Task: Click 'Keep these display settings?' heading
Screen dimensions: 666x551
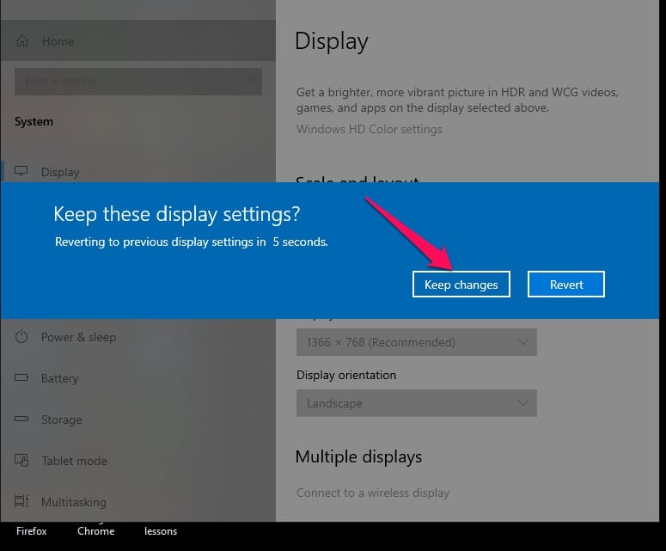Action: (177, 214)
